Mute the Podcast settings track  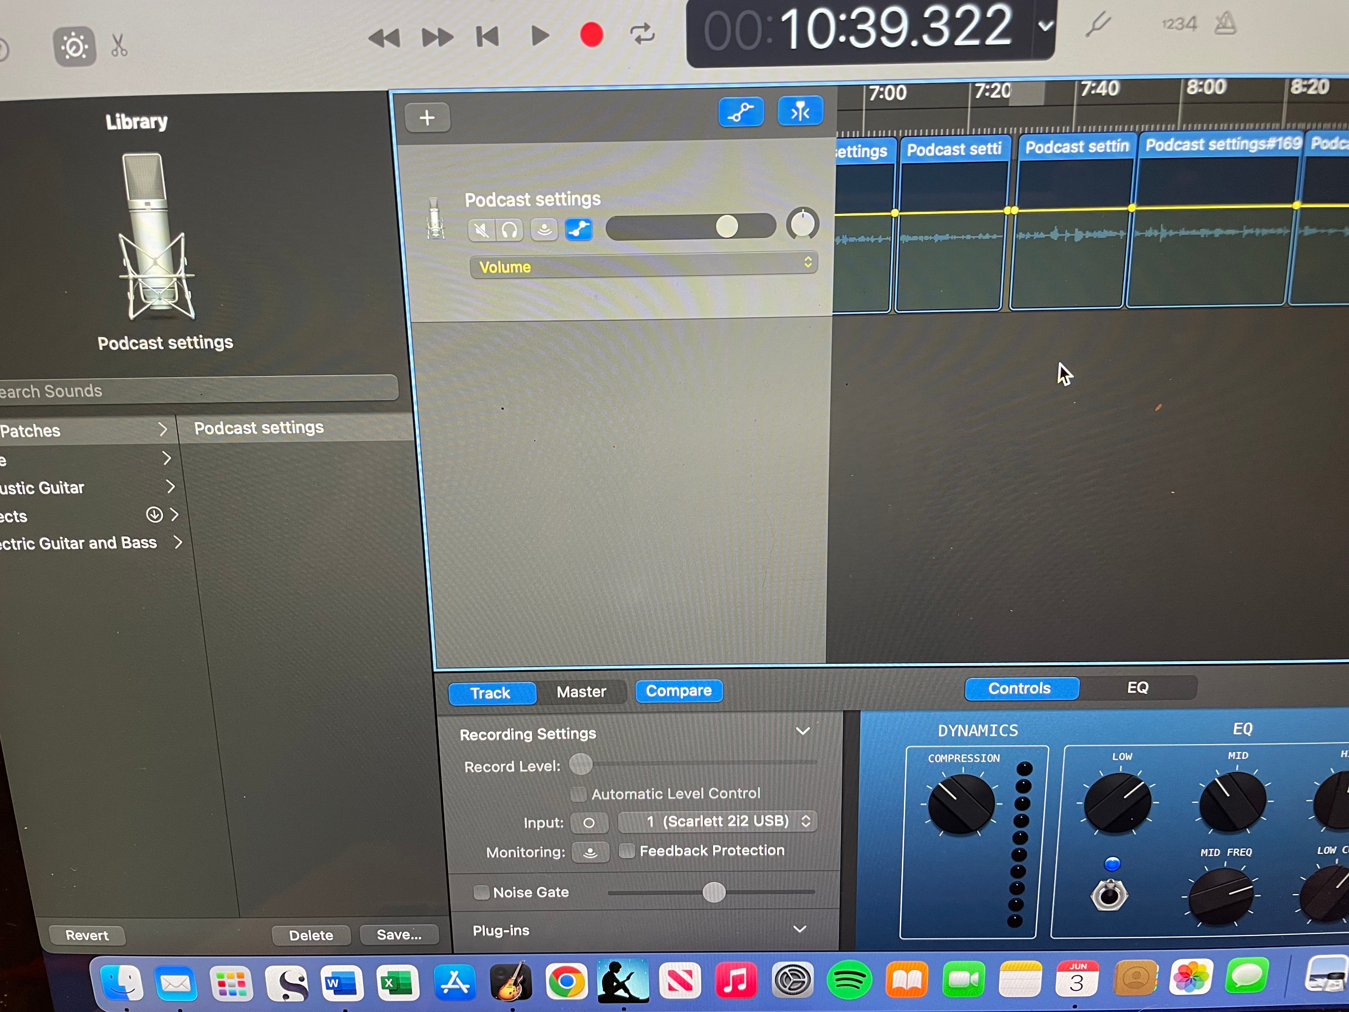481,231
